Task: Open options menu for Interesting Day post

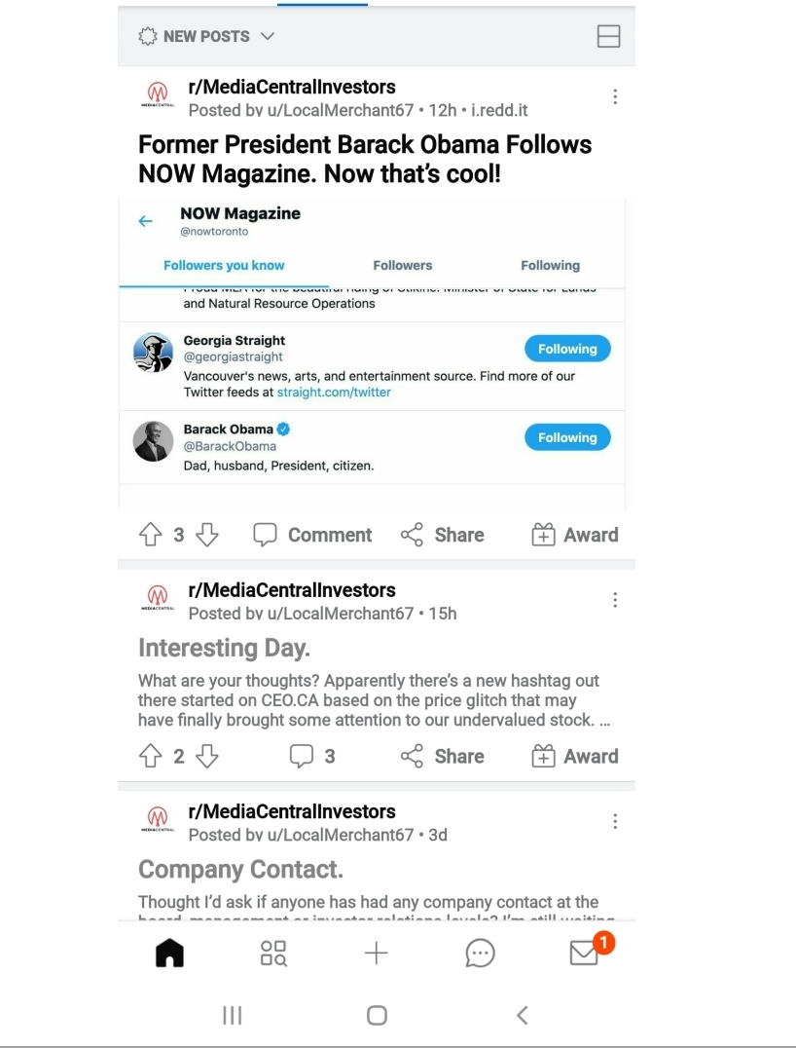Action: (615, 600)
